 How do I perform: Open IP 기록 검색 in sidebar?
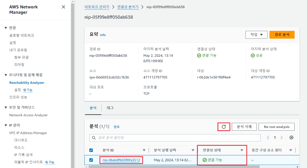click(x=23, y=155)
